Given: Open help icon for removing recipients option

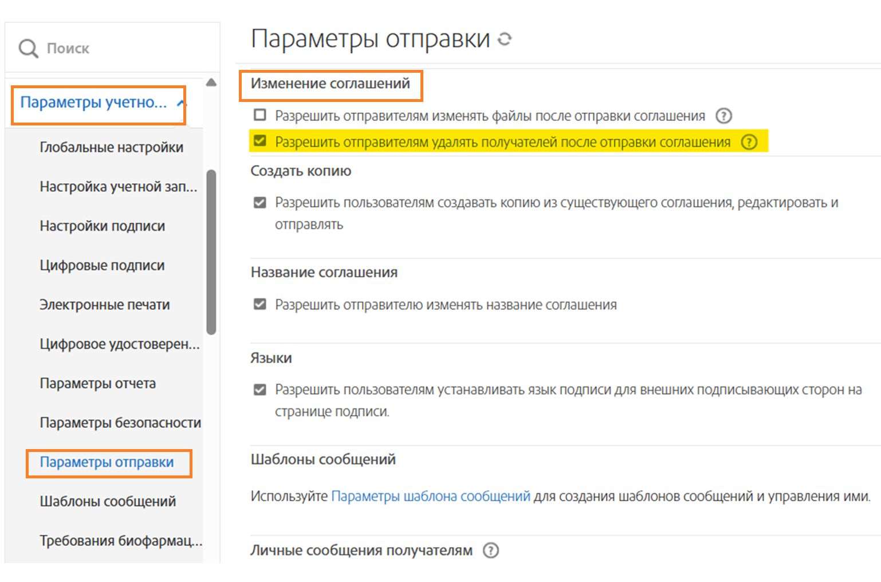Looking at the screenshot, I should click(x=749, y=142).
